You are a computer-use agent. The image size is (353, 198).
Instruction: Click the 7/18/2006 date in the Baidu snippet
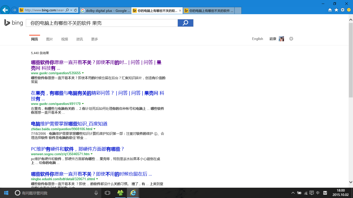click(x=38, y=134)
